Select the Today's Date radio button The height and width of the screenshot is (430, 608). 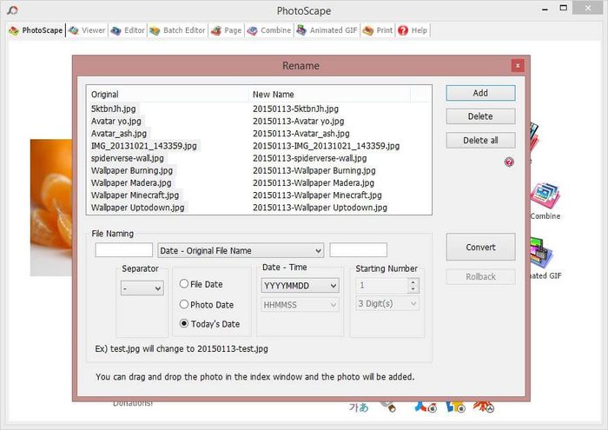pos(184,323)
